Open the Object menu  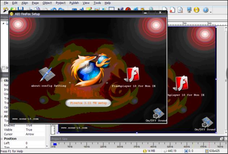(x=47, y=3)
